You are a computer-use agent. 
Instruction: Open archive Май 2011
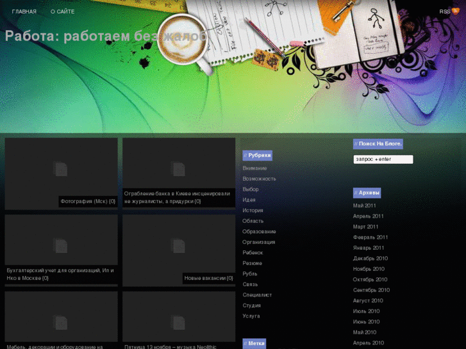pos(364,206)
